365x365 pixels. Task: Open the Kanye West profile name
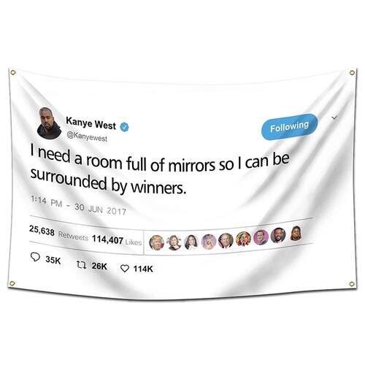(x=91, y=123)
